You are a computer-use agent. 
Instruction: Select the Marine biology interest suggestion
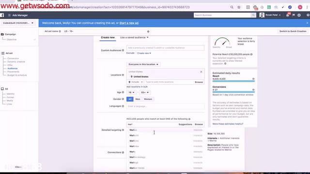pos(165,157)
